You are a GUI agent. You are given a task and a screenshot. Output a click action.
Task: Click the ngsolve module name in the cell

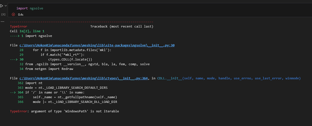(x=37, y=8)
